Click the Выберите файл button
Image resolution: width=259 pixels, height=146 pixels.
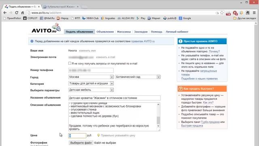pos(81,143)
